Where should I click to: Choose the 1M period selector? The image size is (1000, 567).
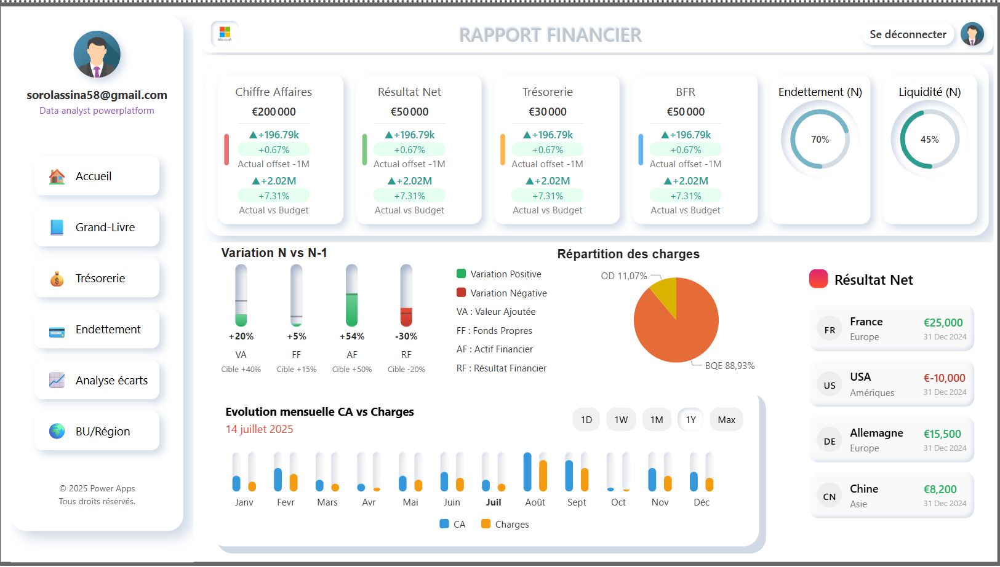pyautogui.click(x=656, y=419)
